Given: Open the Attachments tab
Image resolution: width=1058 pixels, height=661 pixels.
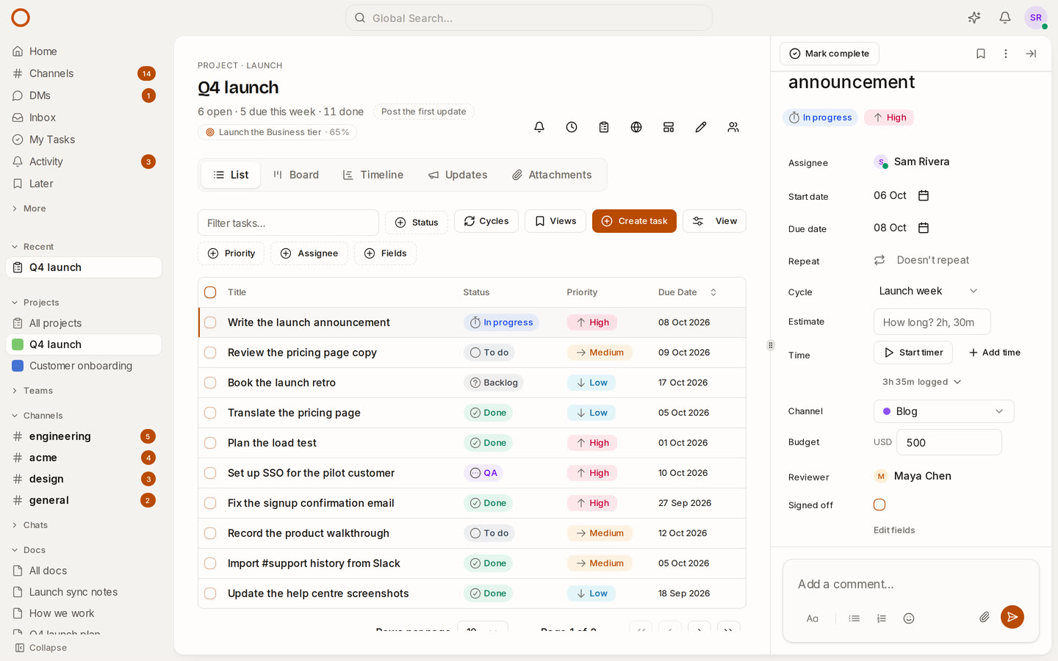Looking at the screenshot, I should click(x=552, y=175).
